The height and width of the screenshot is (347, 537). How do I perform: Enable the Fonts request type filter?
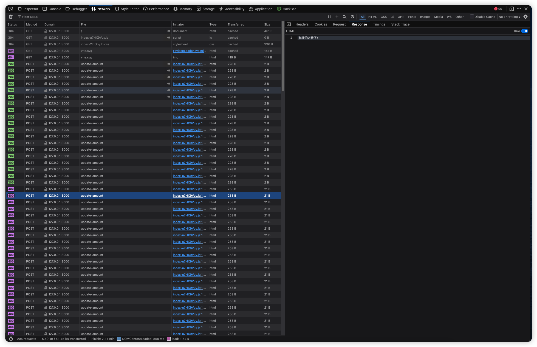click(412, 17)
